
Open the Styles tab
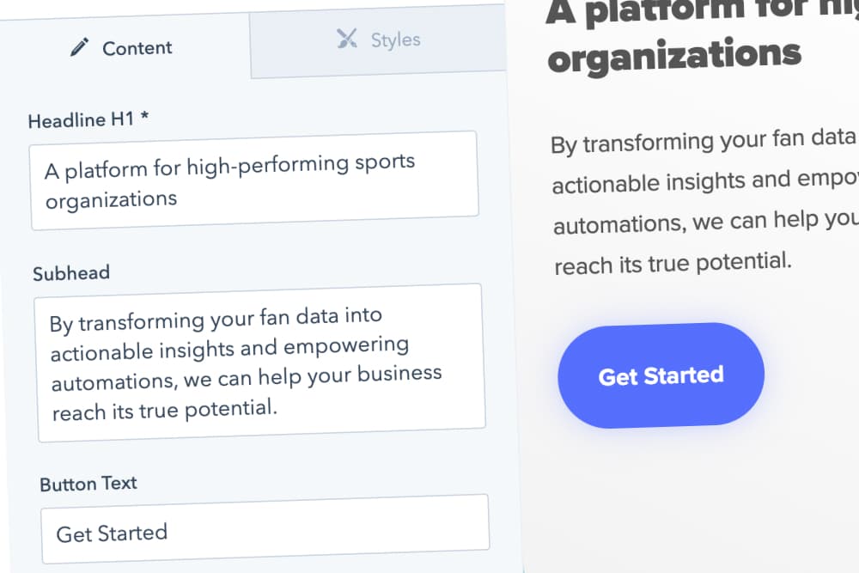coord(378,41)
